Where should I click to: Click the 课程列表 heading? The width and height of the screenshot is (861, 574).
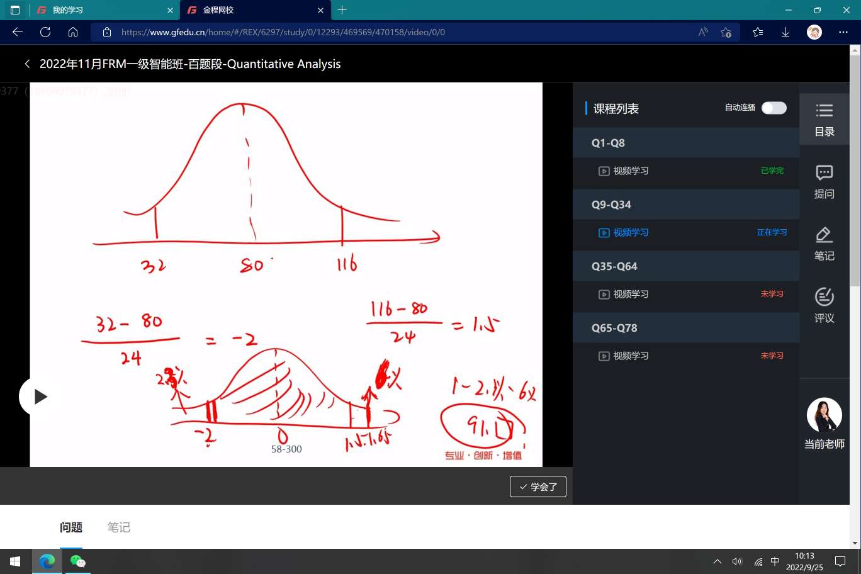616,108
